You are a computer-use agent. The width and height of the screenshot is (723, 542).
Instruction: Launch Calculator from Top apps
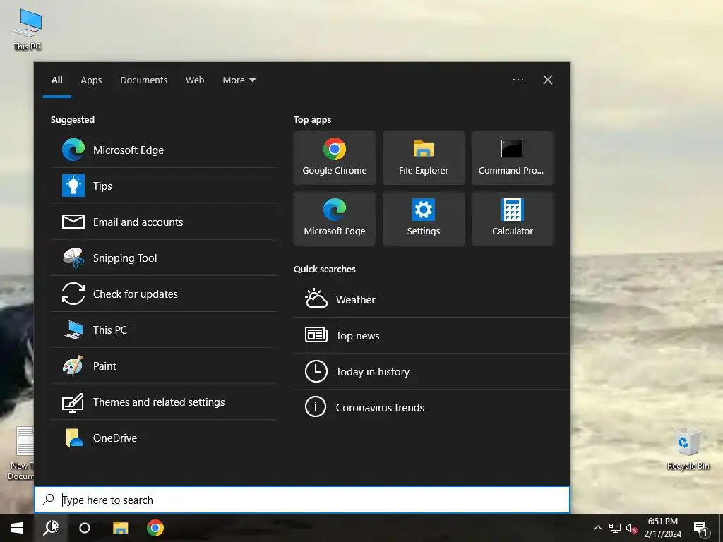click(x=513, y=219)
